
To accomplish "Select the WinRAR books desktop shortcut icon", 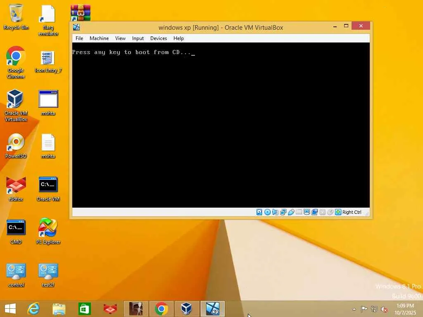I will [x=81, y=13].
